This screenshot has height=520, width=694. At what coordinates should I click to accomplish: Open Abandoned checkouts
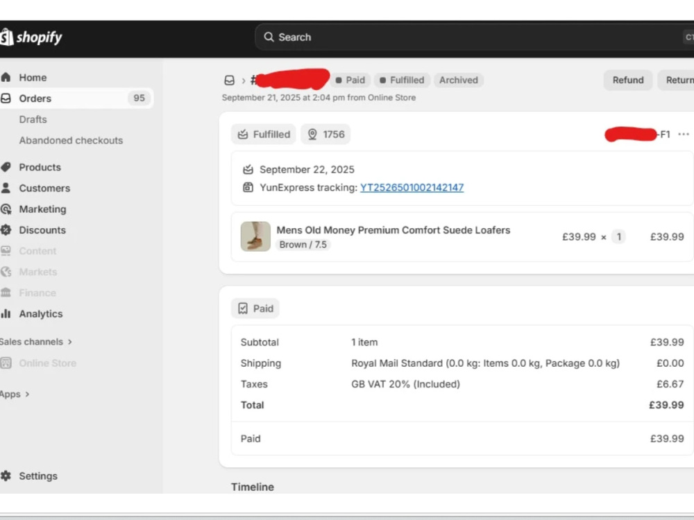click(71, 140)
